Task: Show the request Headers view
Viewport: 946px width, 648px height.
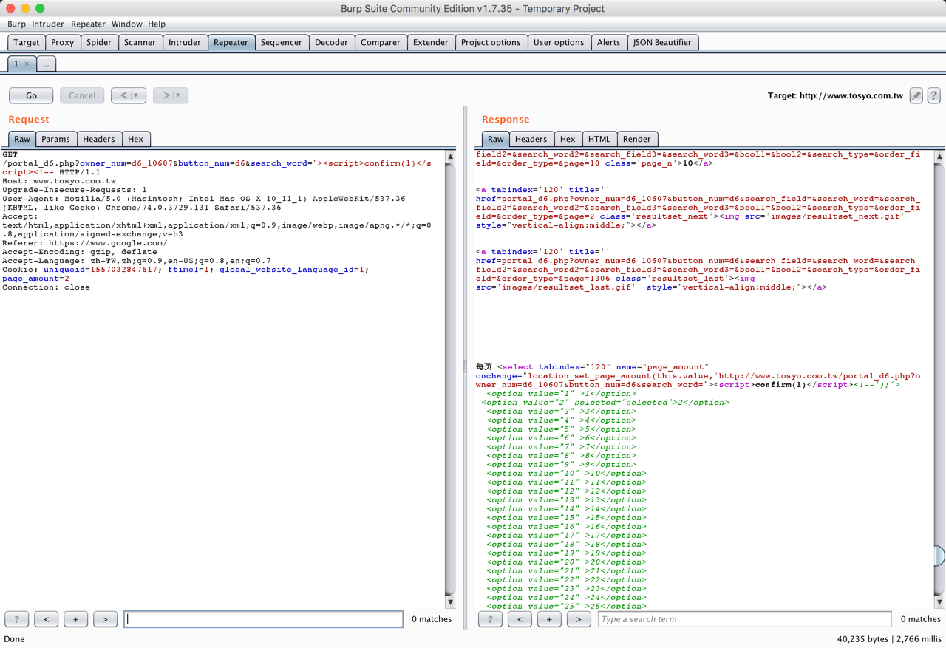Action: [x=99, y=139]
